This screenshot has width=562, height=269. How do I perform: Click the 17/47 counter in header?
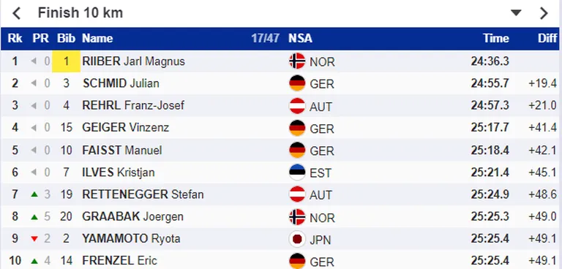pos(265,38)
